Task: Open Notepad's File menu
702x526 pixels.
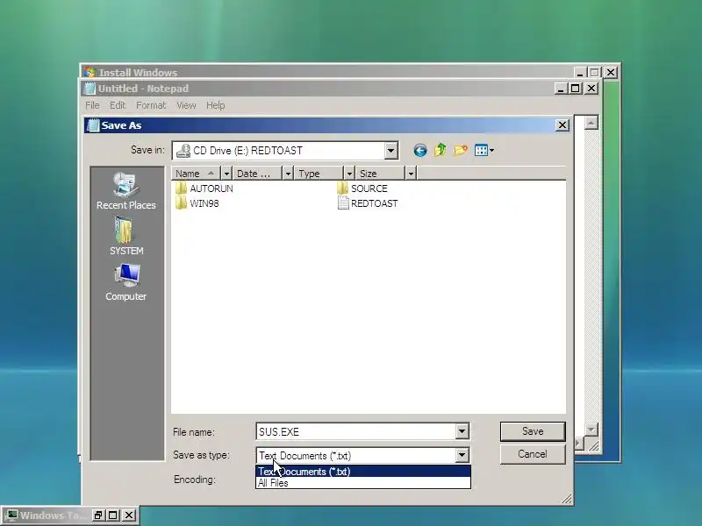Action: pos(92,105)
